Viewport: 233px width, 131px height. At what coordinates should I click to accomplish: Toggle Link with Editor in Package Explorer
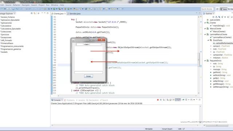pyautogui.click(x=35, y=13)
